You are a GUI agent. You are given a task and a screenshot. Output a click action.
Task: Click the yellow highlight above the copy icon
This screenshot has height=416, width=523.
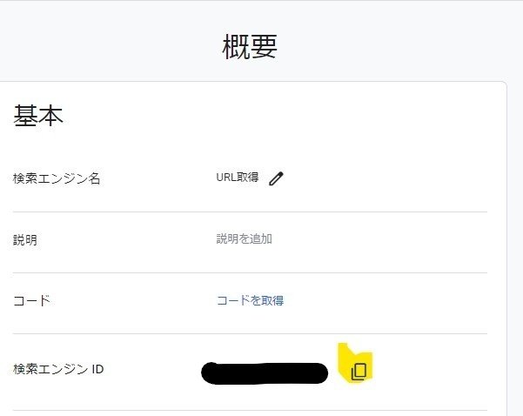346,350
